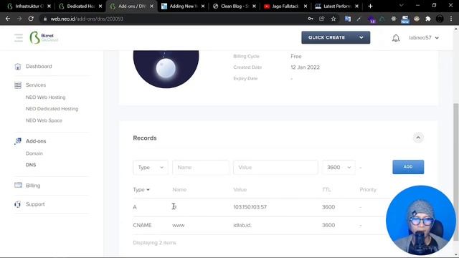The image size is (459, 258).
Task: Bookmark this page with star icon
Action: coord(333,19)
